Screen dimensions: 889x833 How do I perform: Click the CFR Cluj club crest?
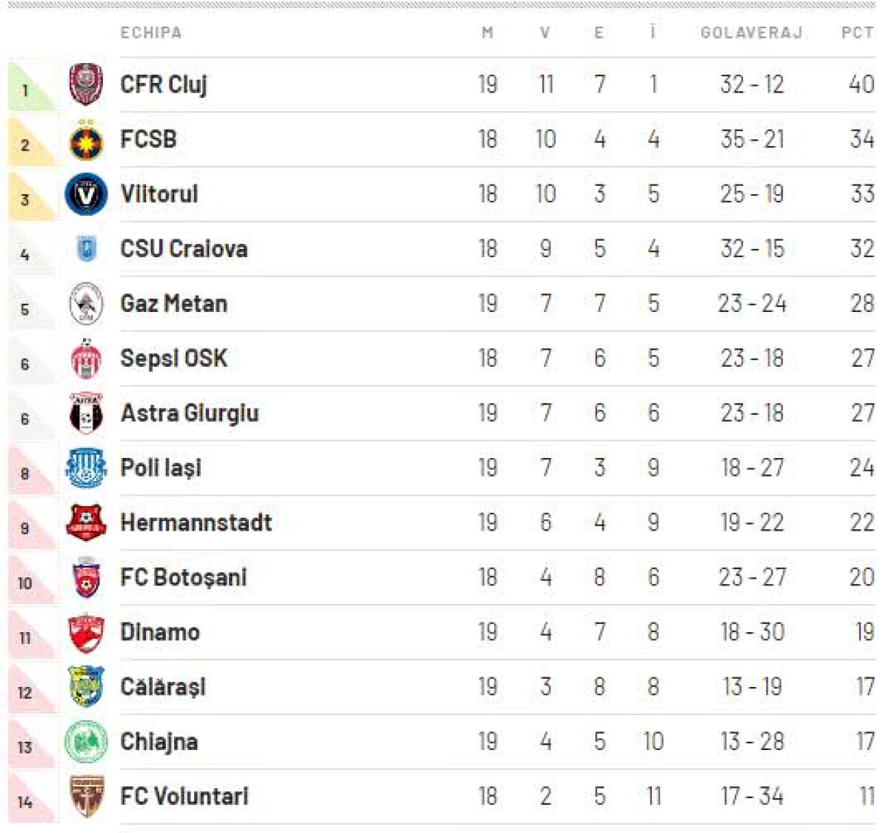point(86,84)
